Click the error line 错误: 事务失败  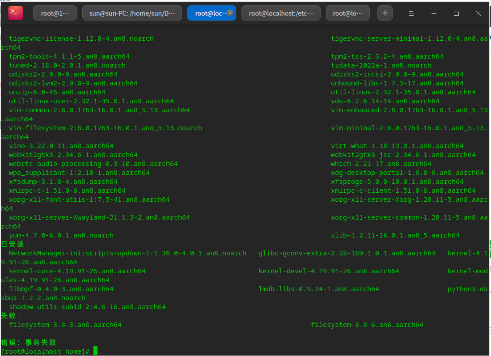pos(29,343)
